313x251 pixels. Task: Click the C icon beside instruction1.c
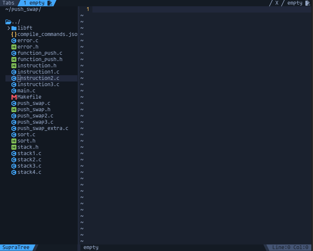(14, 72)
